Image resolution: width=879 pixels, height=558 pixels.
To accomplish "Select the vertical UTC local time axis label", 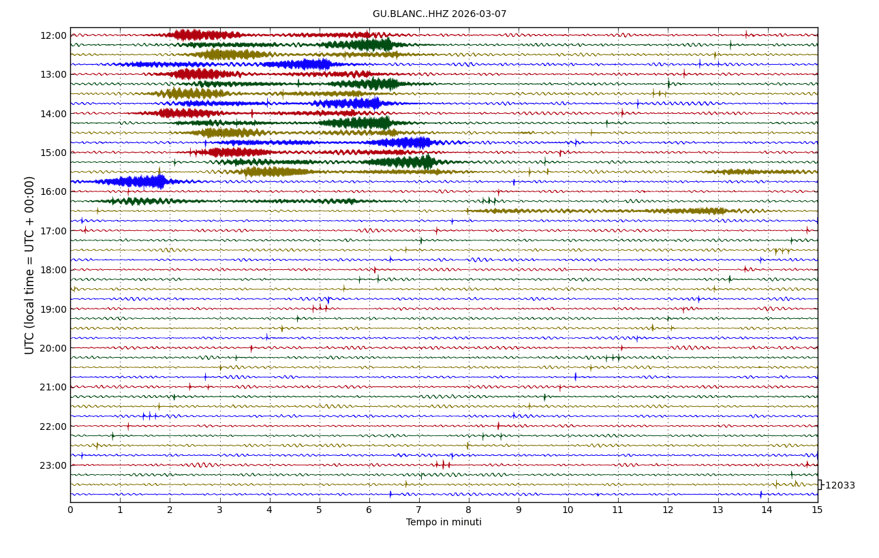I will click(30, 265).
